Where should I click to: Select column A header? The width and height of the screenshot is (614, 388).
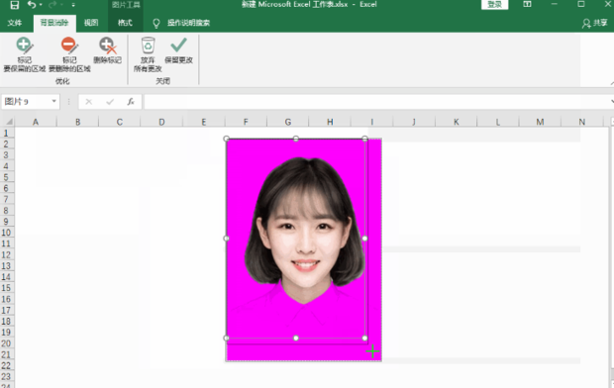tap(36, 122)
